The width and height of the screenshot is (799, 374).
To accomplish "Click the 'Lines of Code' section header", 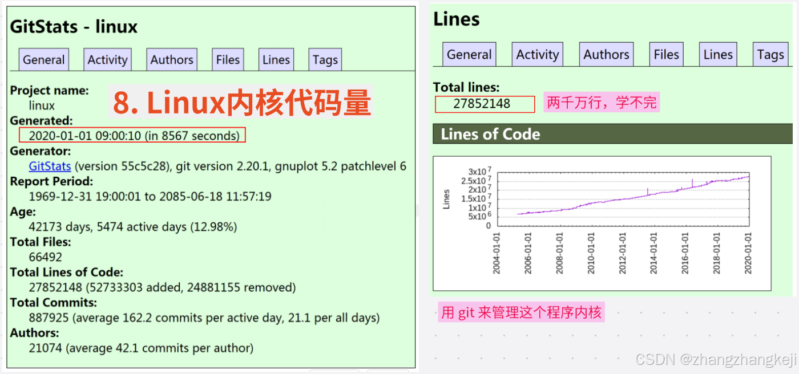I will click(613, 134).
